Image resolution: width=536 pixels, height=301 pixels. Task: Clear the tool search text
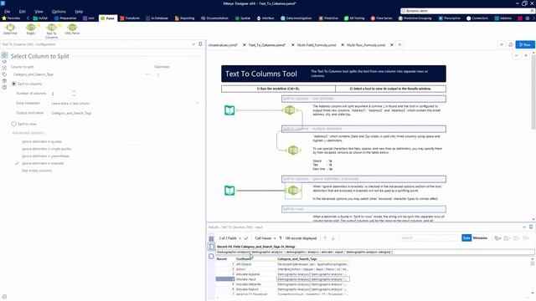coord(532,11)
